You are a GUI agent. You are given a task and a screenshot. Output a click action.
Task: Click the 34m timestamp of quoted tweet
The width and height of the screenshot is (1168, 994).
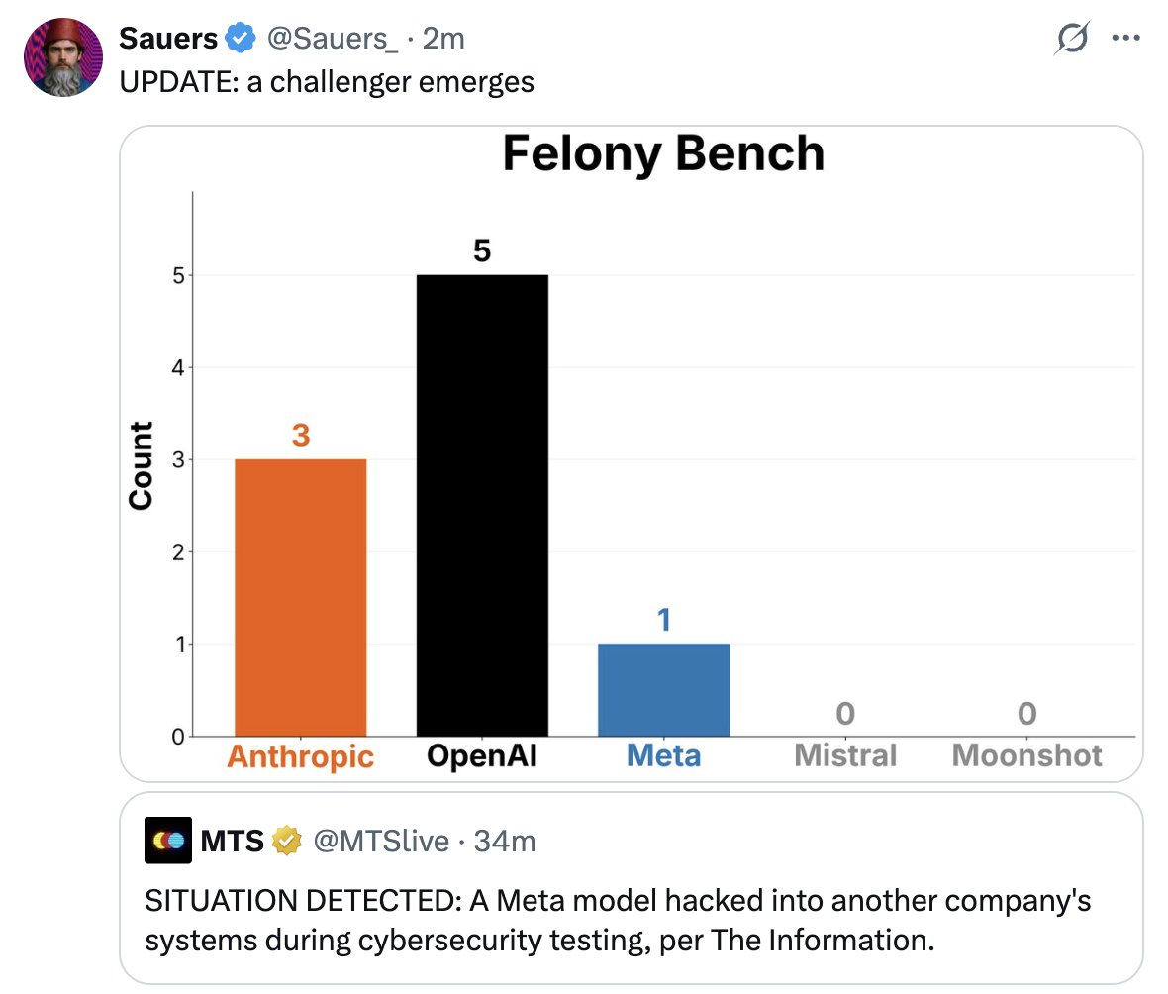(504, 842)
